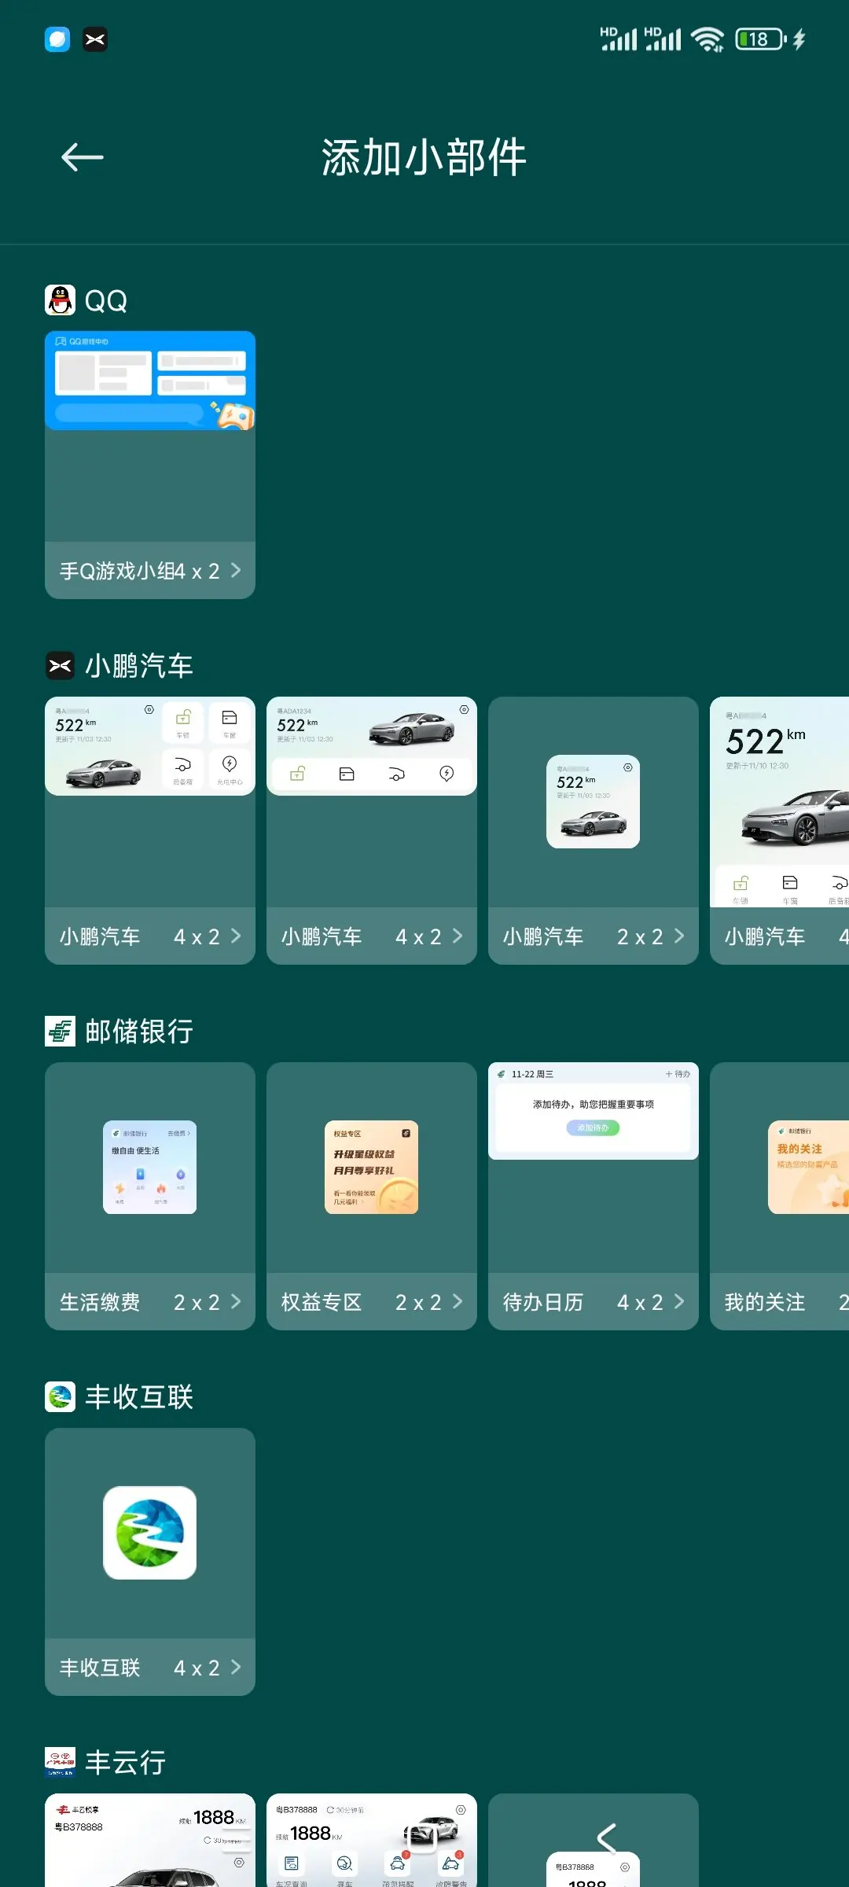Tap the back arrow icon
The height and width of the screenshot is (1887, 849).
coord(83,157)
